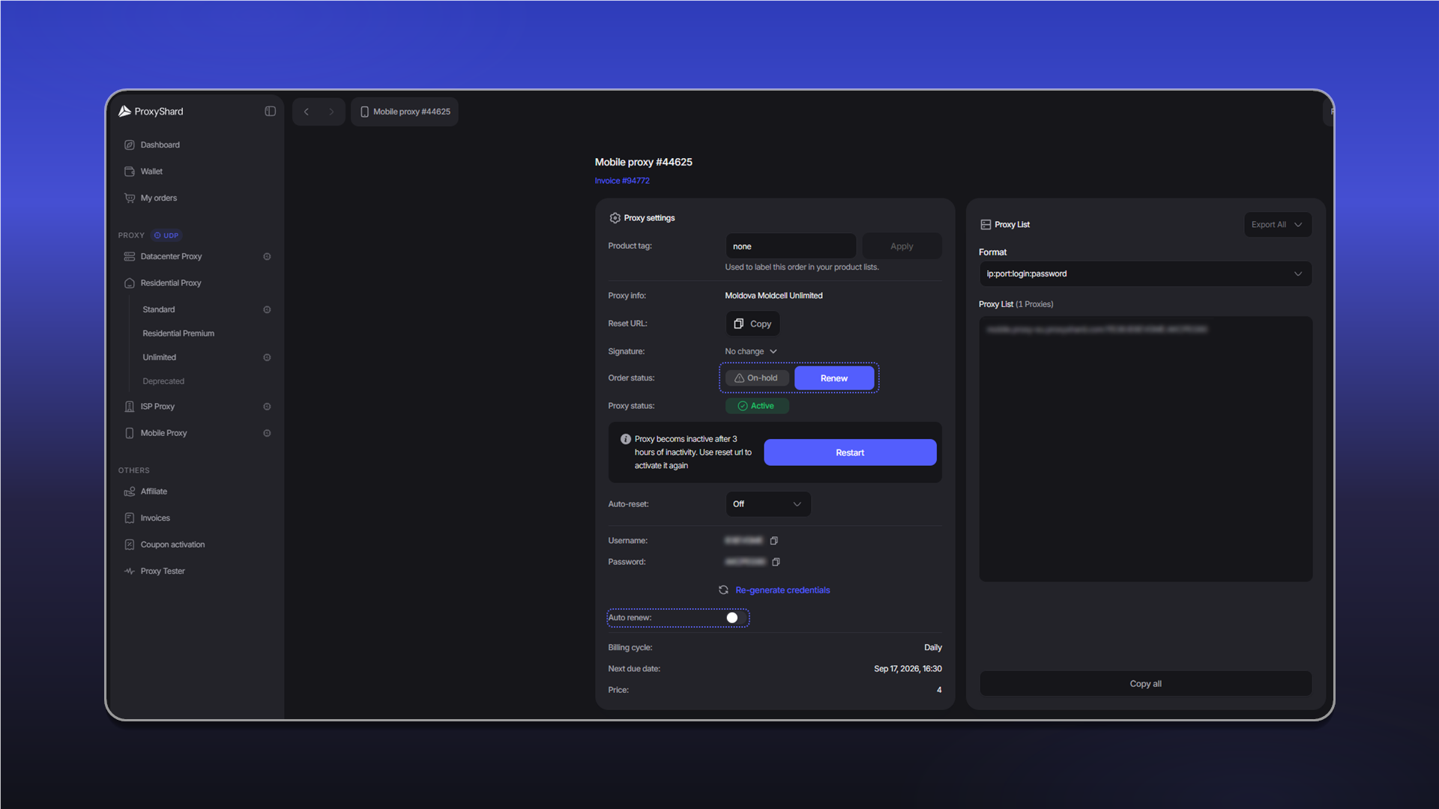The height and width of the screenshot is (809, 1439).
Task: Click the settings icon beside Datacenter Proxy
Action: tap(267, 257)
